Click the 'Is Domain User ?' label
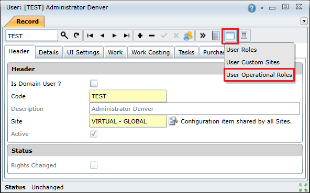Viewport: 310px width, 193px height. point(36,84)
